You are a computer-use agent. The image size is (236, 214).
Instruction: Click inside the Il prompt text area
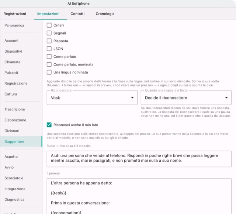[x=139, y=196]
